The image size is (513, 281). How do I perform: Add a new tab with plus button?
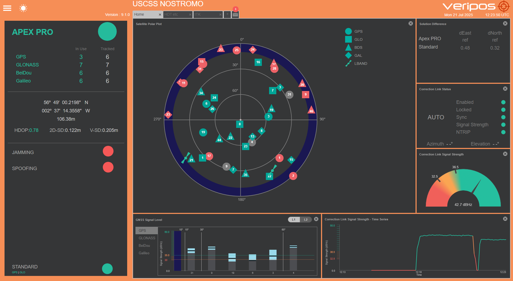click(x=227, y=14)
